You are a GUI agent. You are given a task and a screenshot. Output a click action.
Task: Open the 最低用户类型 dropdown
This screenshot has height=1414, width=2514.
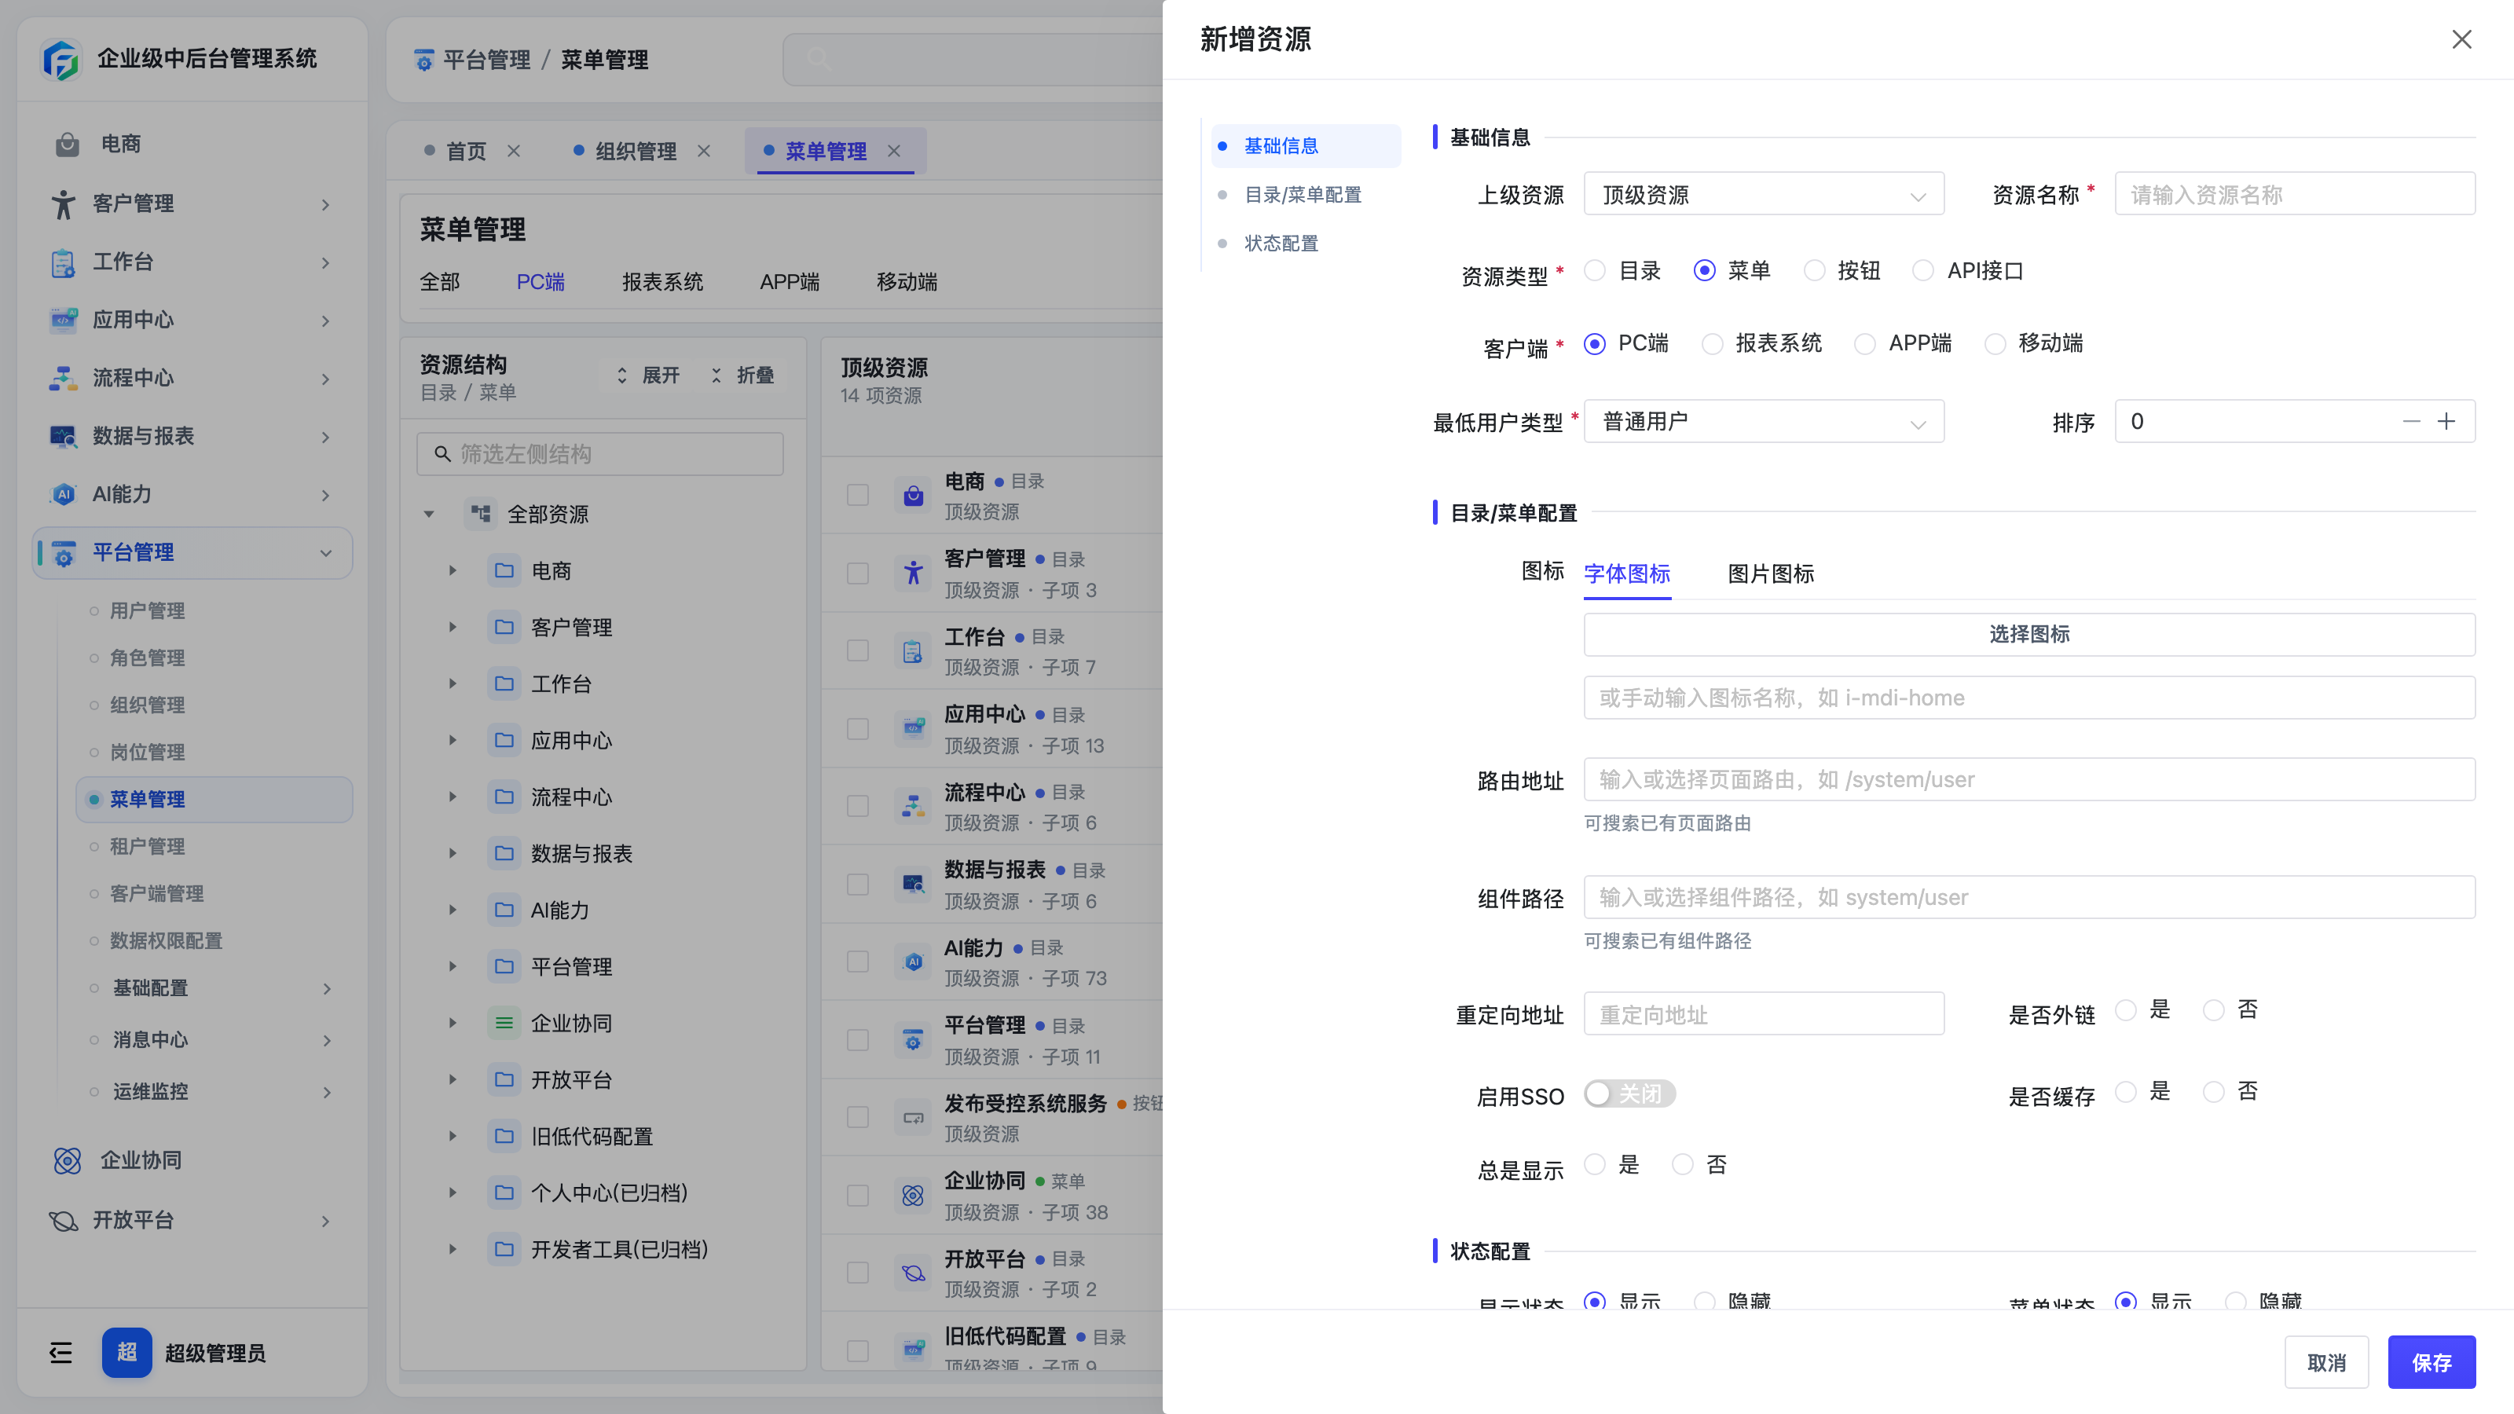(1764, 422)
